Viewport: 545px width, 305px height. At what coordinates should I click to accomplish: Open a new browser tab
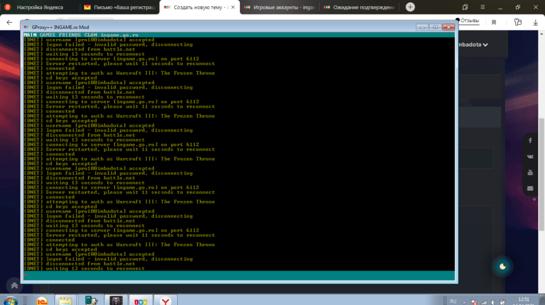tap(410, 8)
